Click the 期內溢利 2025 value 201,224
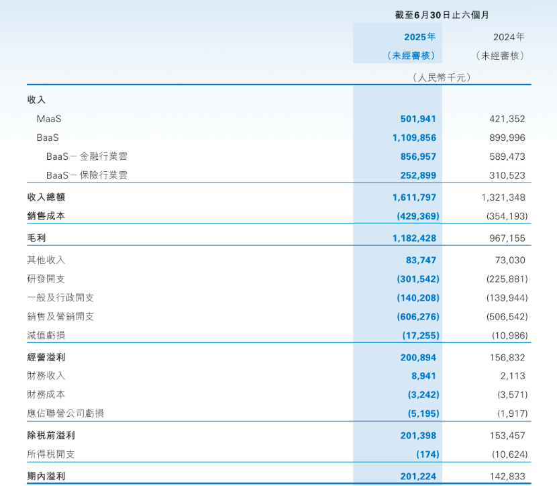 (418, 476)
